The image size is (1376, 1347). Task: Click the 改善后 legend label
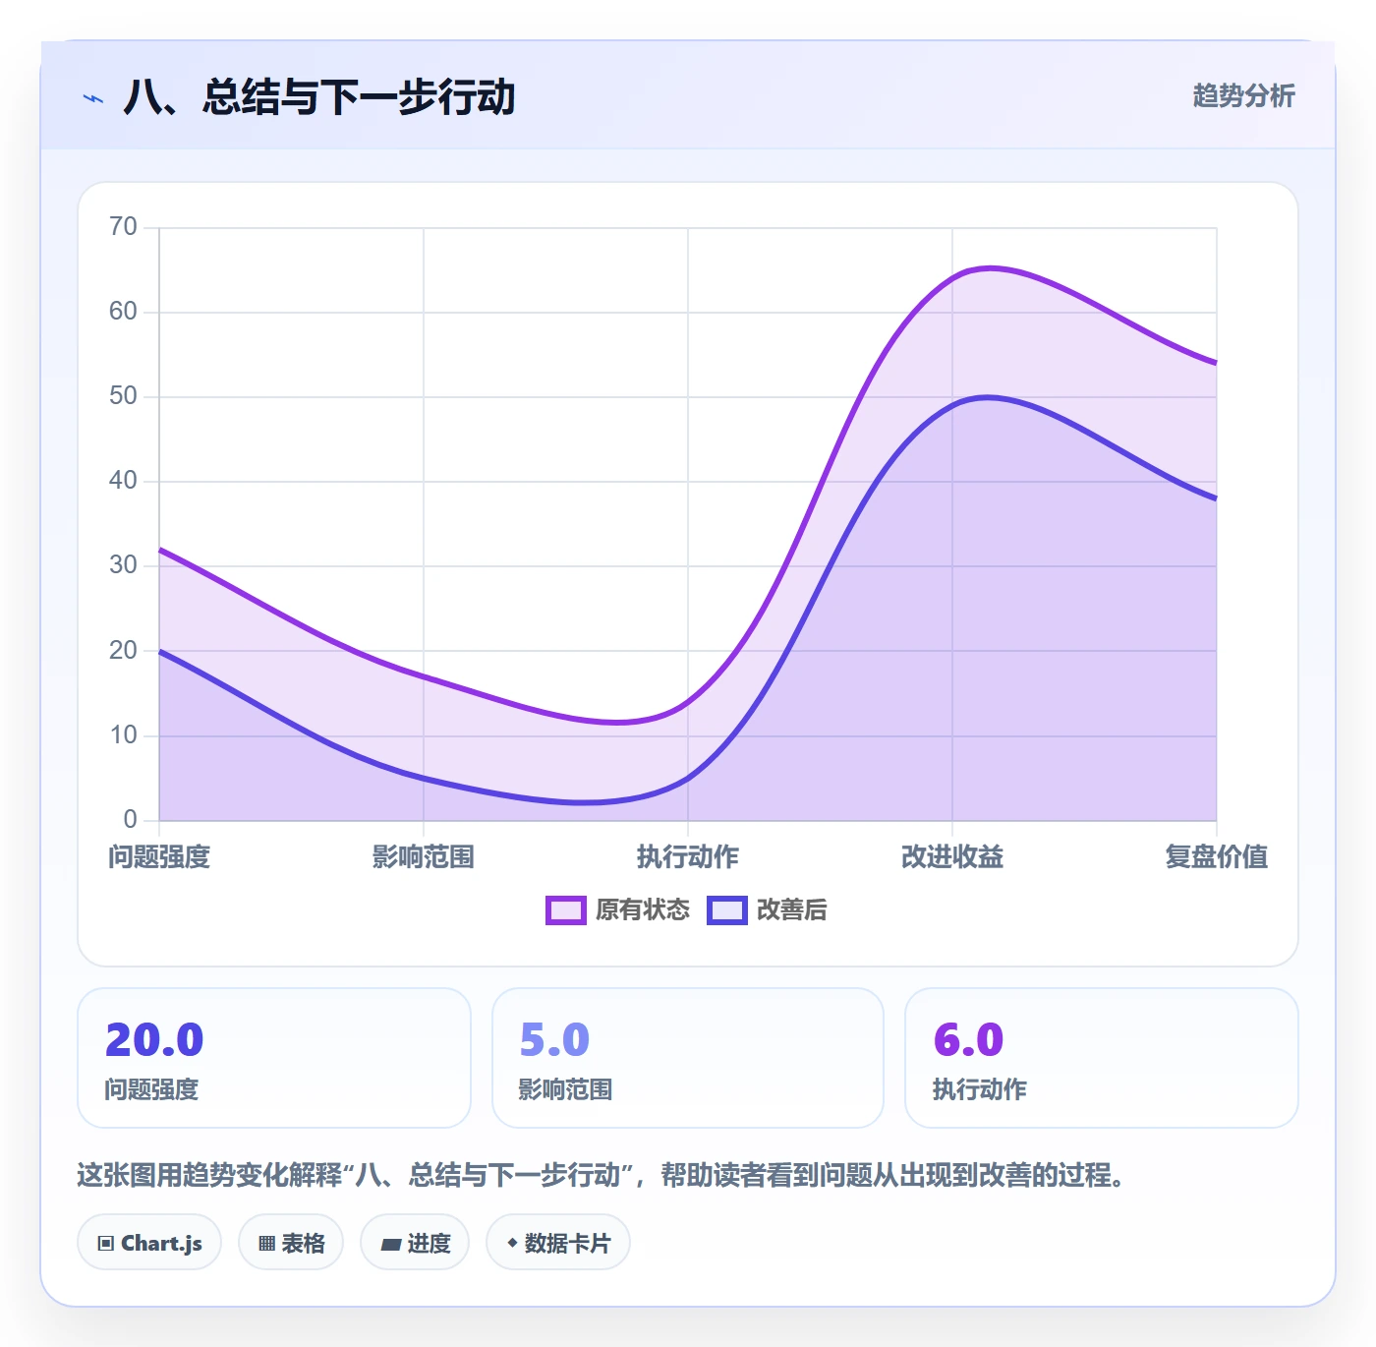tap(792, 910)
